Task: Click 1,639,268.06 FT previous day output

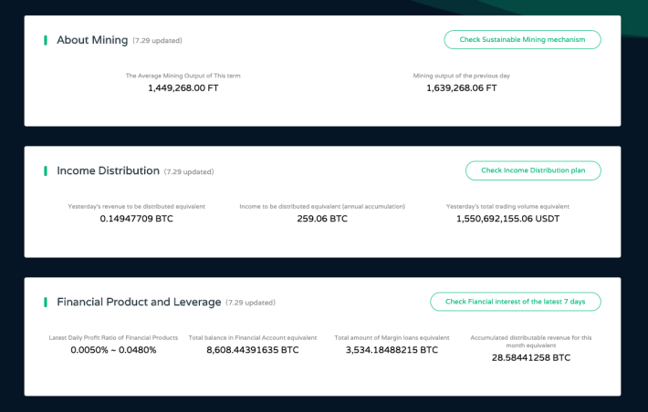Action: tap(461, 88)
